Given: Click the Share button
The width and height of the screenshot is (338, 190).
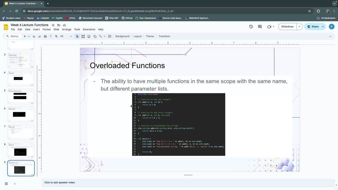Looking at the screenshot, I should (313, 27).
